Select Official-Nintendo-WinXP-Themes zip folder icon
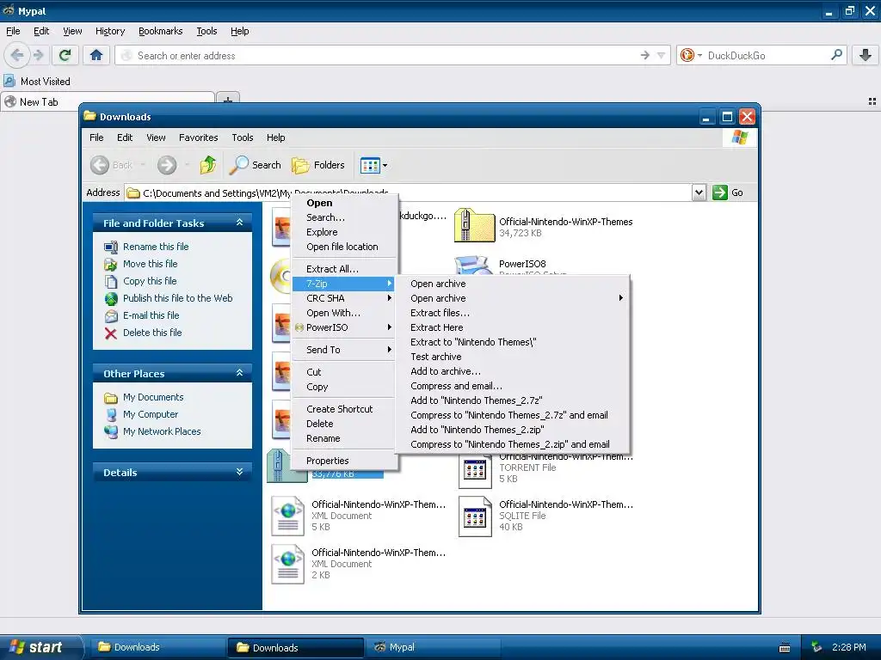 point(474,225)
